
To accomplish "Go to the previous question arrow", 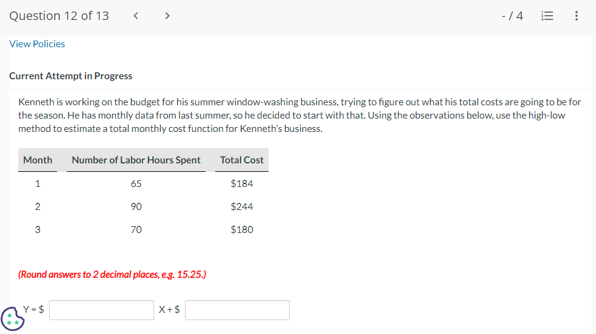I will 137,16.
